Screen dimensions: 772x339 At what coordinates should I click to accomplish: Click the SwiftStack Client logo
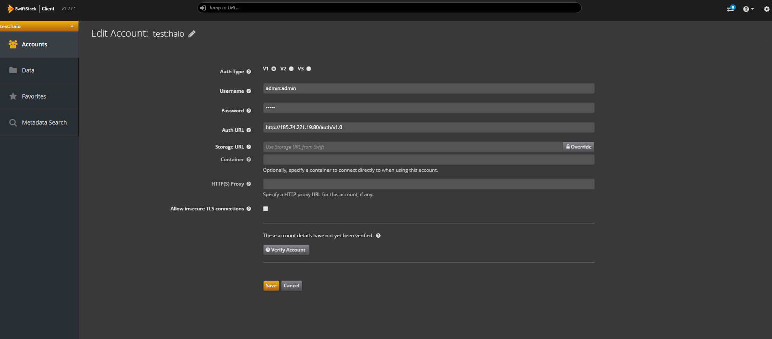point(31,9)
